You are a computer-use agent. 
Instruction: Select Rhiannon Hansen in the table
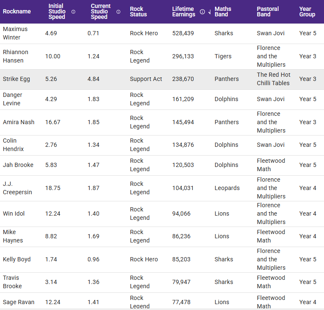16,56
